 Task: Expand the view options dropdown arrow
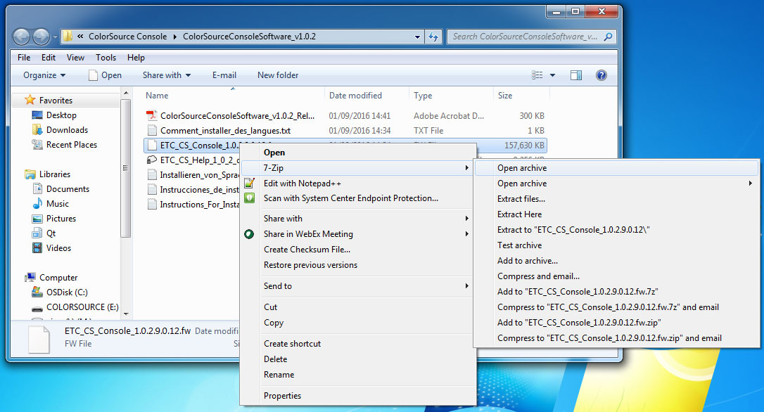tap(552, 75)
